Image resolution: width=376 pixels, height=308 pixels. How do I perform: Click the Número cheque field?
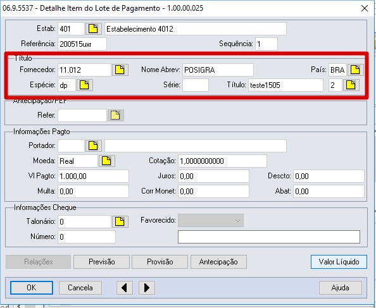pos(87,237)
